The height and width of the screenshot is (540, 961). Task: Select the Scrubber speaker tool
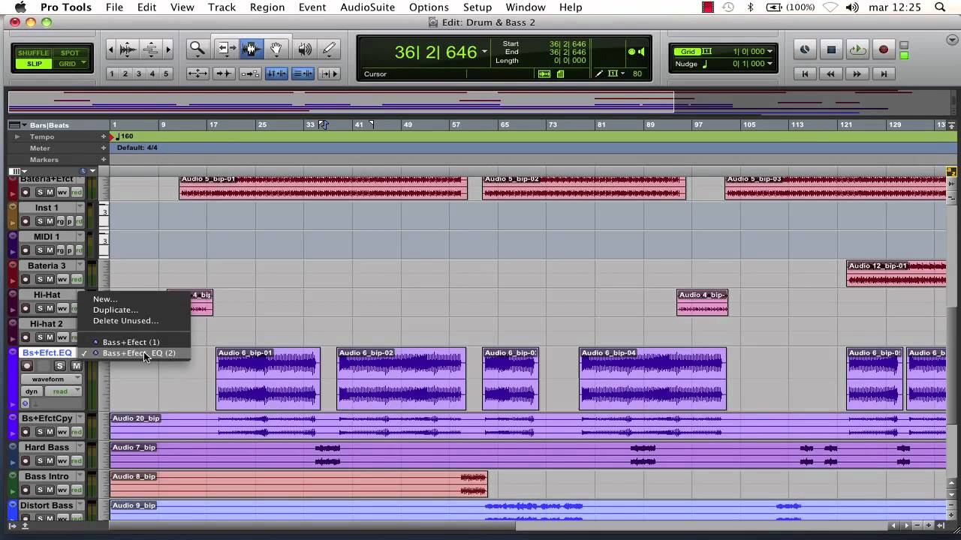tap(304, 49)
